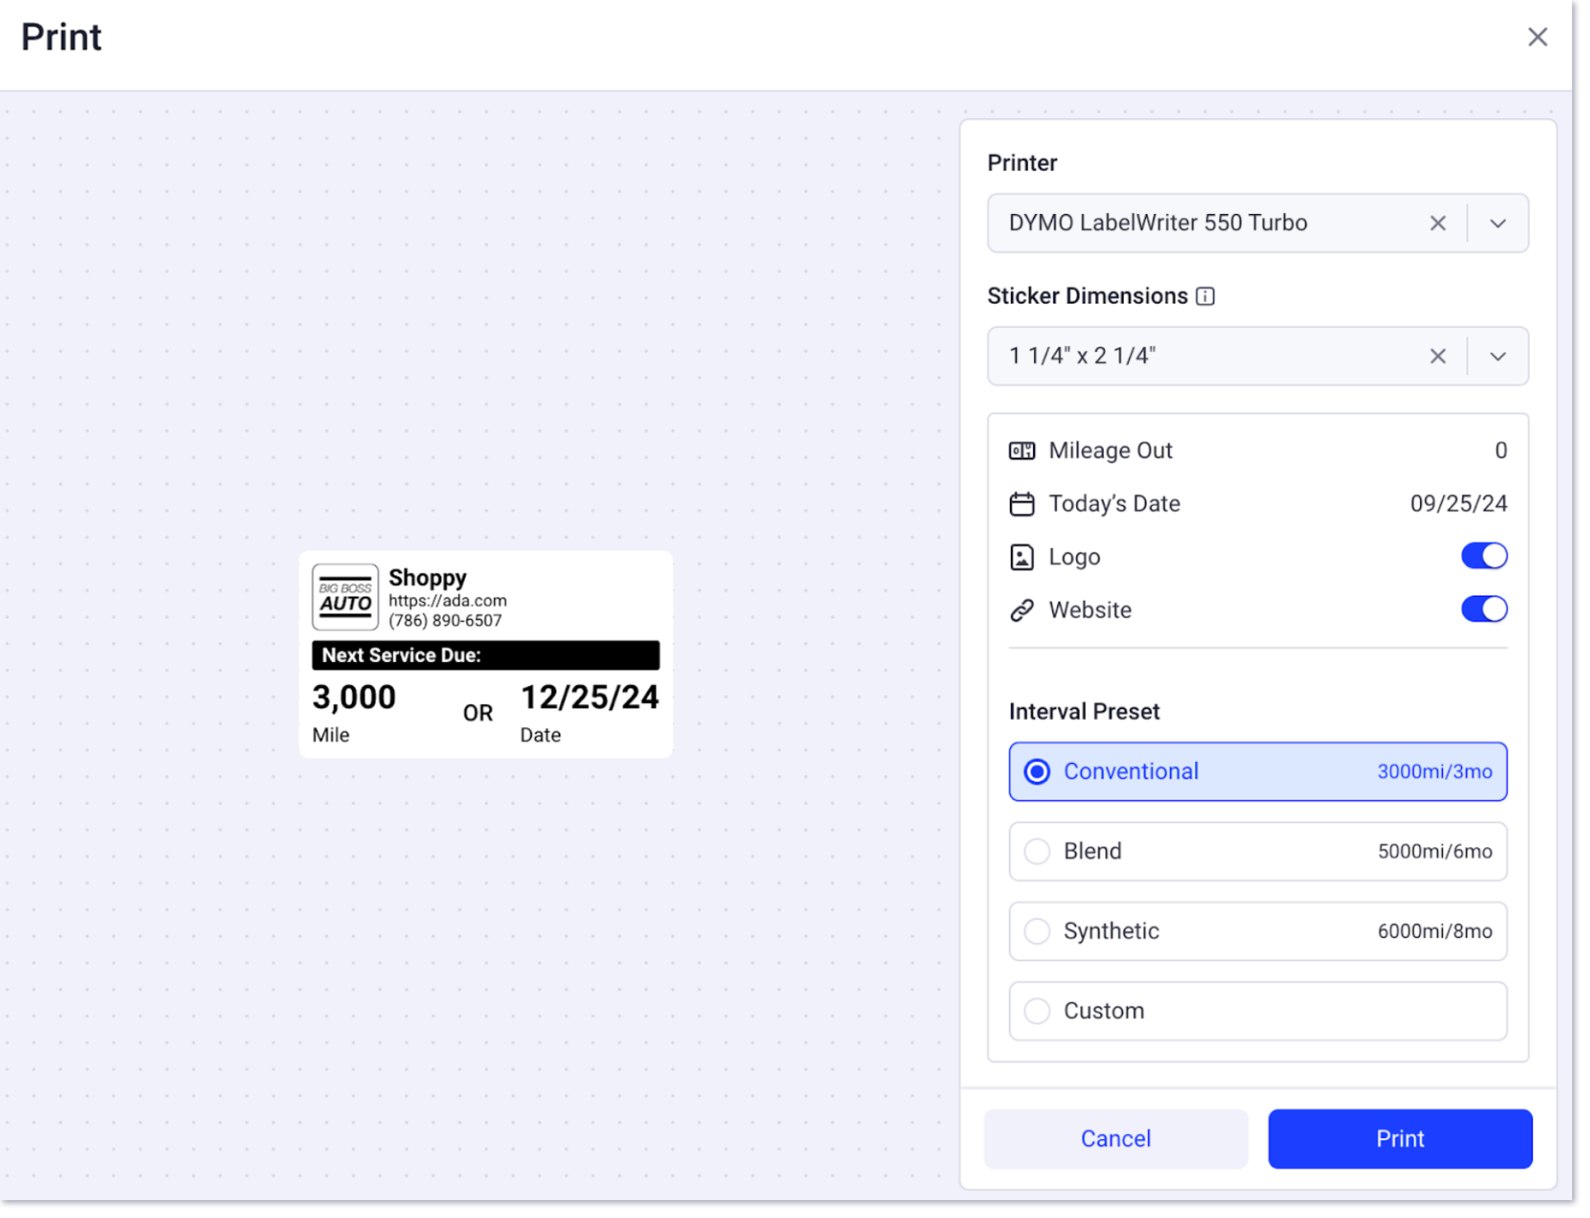The width and height of the screenshot is (1590, 1218).
Task: Click the Sticker Dimensions info icon
Action: [x=1205, y=296]
